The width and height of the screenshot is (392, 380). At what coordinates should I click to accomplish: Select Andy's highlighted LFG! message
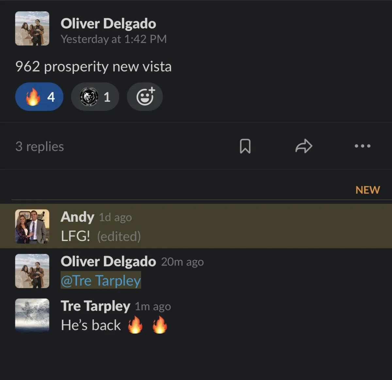pyautogui.click(x=196, y=226)
